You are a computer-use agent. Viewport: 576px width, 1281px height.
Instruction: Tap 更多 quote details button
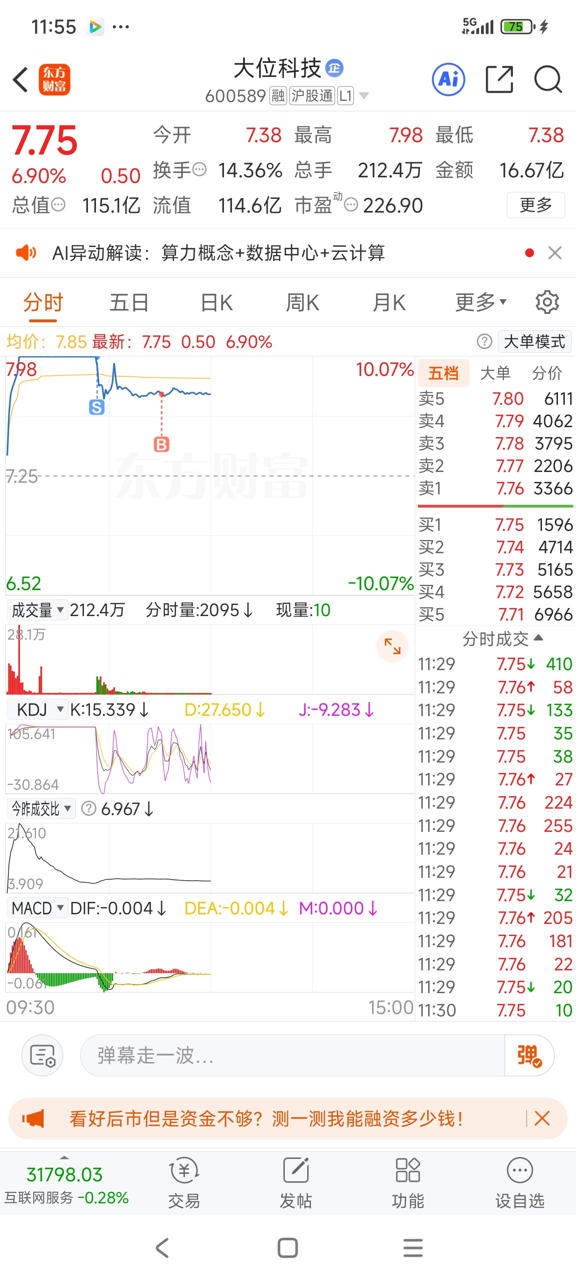point(536,205)
